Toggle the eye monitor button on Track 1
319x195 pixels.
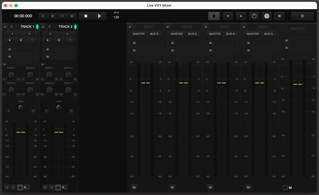(20, 187)
